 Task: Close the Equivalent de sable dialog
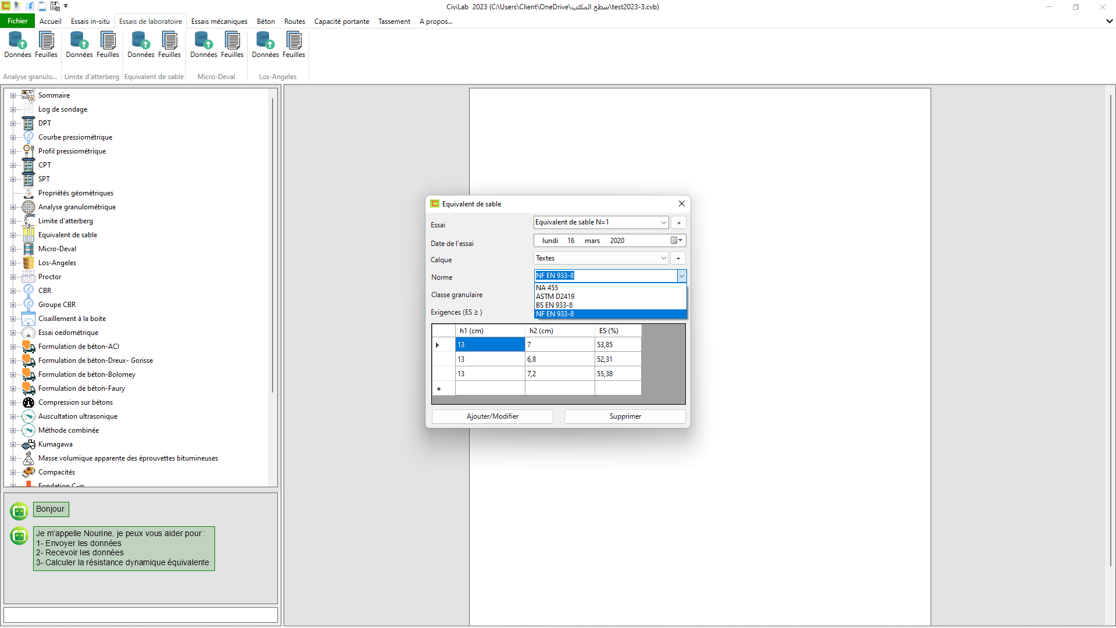[682, 204]
